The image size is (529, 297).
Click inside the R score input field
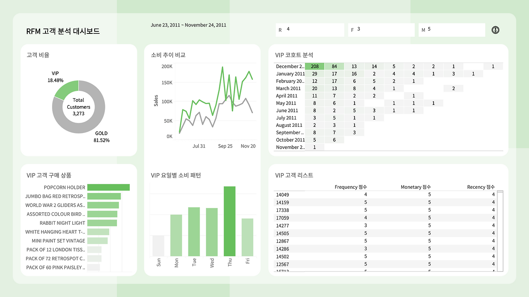[310, 30]
